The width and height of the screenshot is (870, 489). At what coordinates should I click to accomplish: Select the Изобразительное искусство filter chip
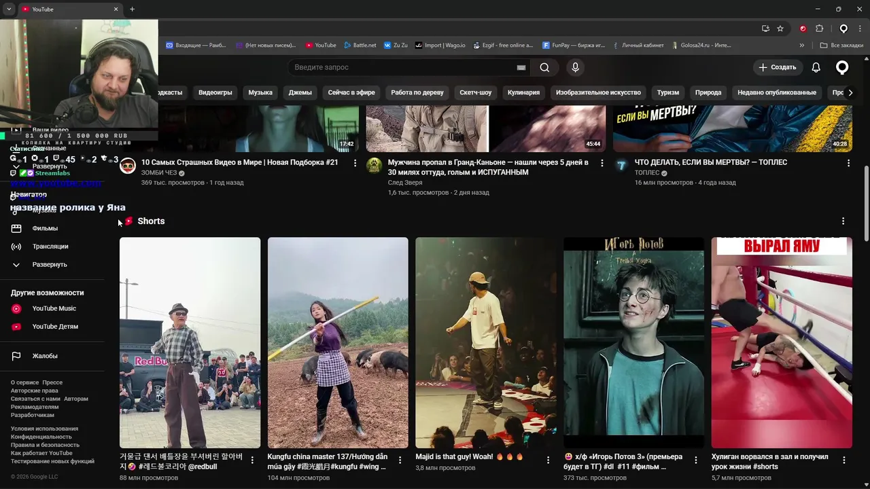pos(598,92)
